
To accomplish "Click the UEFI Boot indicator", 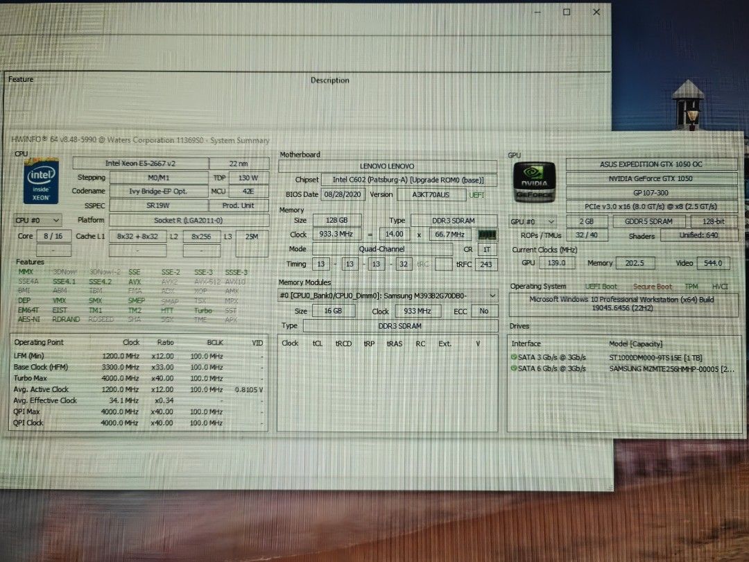I will [x=601, y=287].
